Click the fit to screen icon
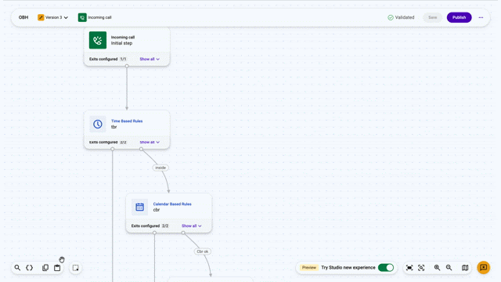The height and width of the screenshot is (282, 501). click(409, 268)
